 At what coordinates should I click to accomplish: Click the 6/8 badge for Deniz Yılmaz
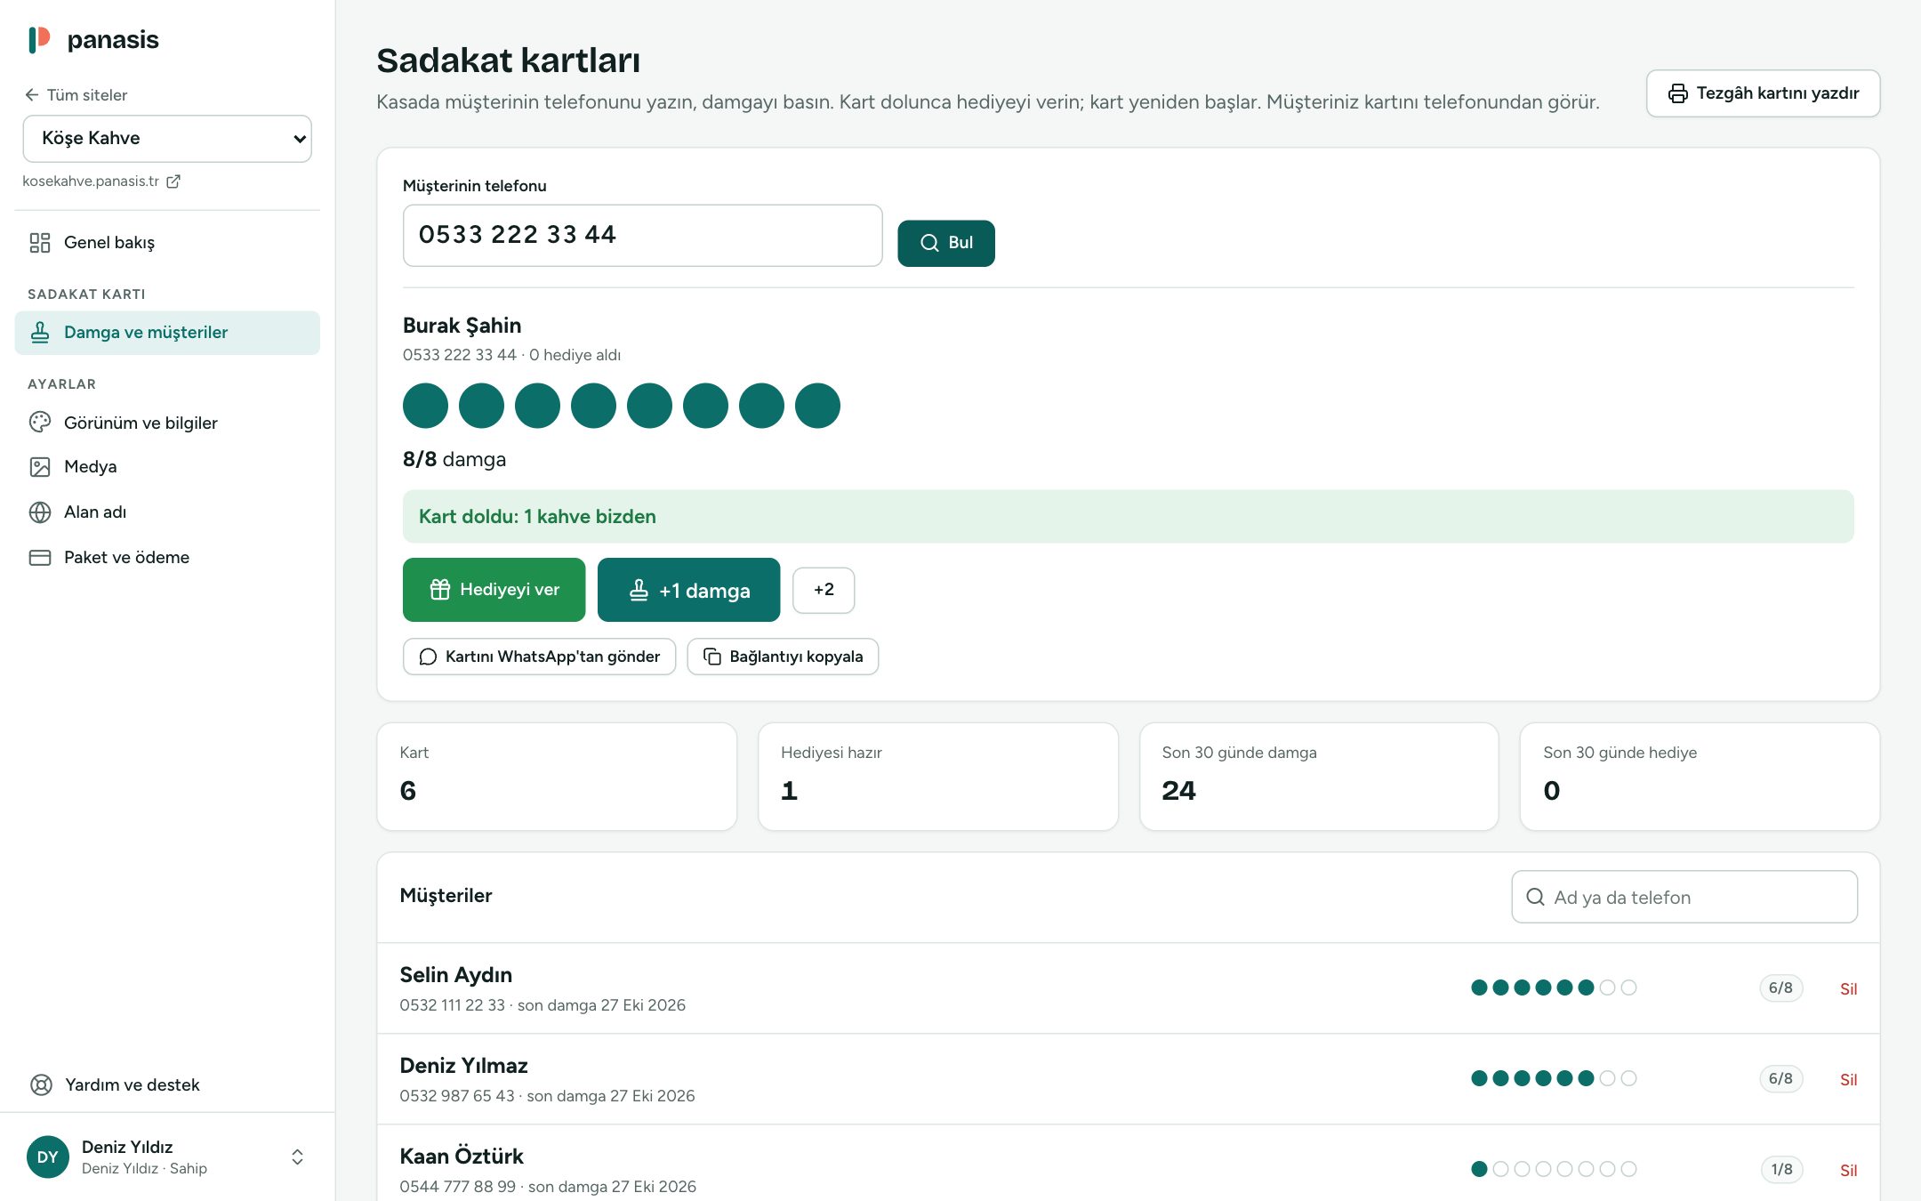click(1780, 1079)
